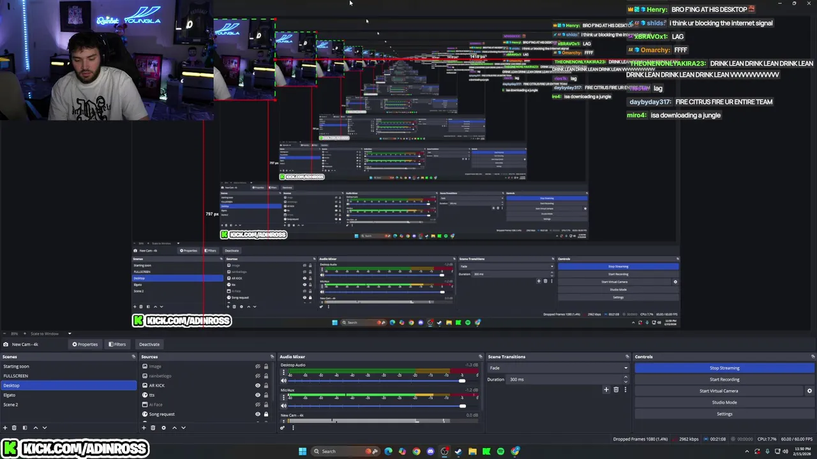Move selected scene up with the arrow
This screenshot has height=459, width=817.
[35, 428]
